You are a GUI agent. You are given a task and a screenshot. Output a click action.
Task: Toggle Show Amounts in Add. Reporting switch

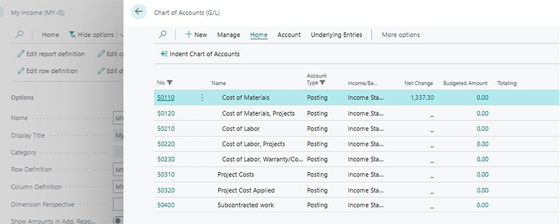118,221
